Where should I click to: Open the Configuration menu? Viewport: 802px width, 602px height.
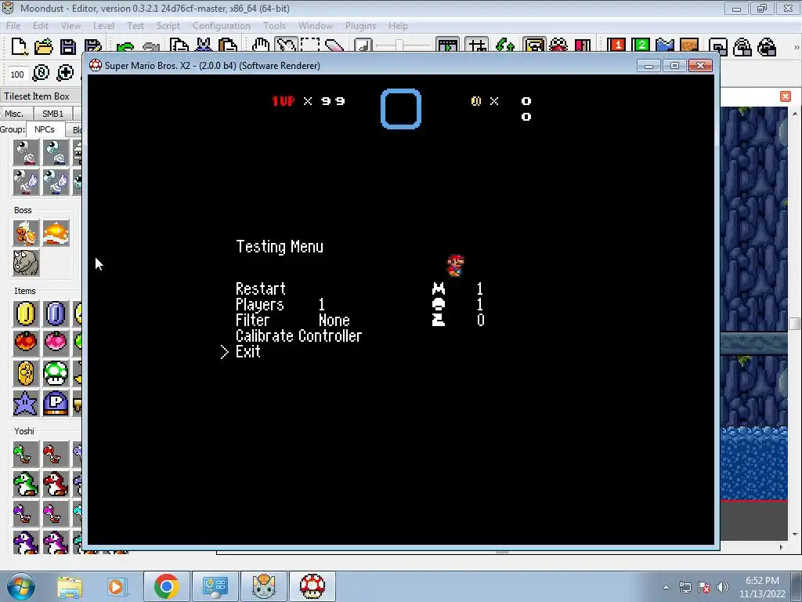coord(222,26)
